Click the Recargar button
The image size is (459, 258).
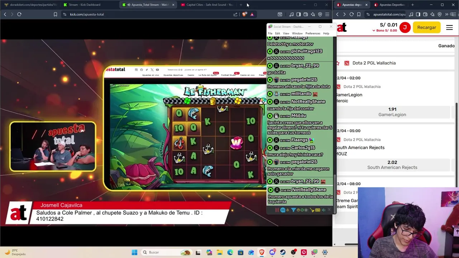tap(426, 27)
